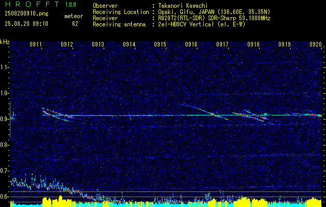Viewport: 326px width, 207px height.
Task: Click the 0.9 kHz axis label
Action: (x=5, y=119)
